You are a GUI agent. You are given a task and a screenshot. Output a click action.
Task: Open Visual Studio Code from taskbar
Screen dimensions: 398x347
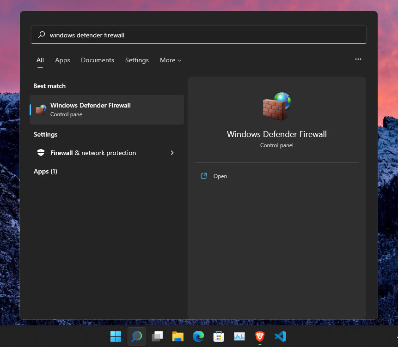click(281, 336)
